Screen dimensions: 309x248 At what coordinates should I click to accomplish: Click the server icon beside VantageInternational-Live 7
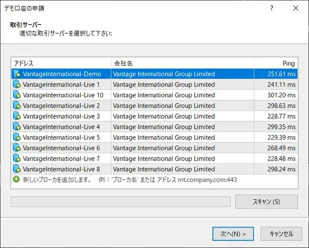pyautogui.click(x=17, y=159)
